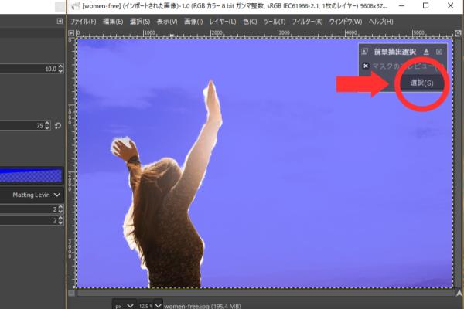
Task: Open the 色(C) menu
Action: point(250,22)
